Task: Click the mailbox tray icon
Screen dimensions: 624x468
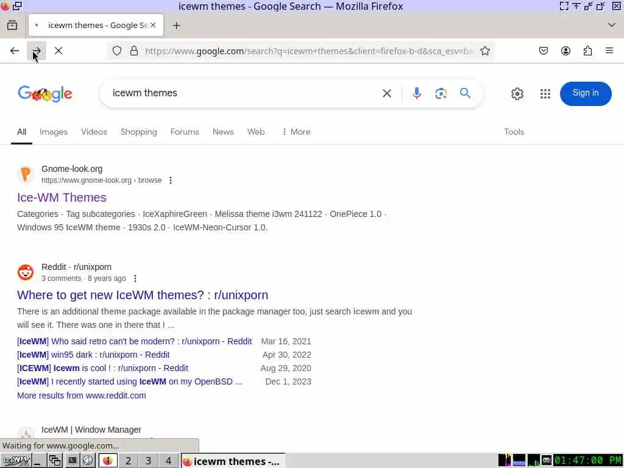Action: [x=547, y=461]
